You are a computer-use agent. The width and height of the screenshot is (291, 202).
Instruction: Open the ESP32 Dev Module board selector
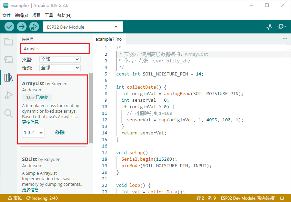click(x=83, y=27)
